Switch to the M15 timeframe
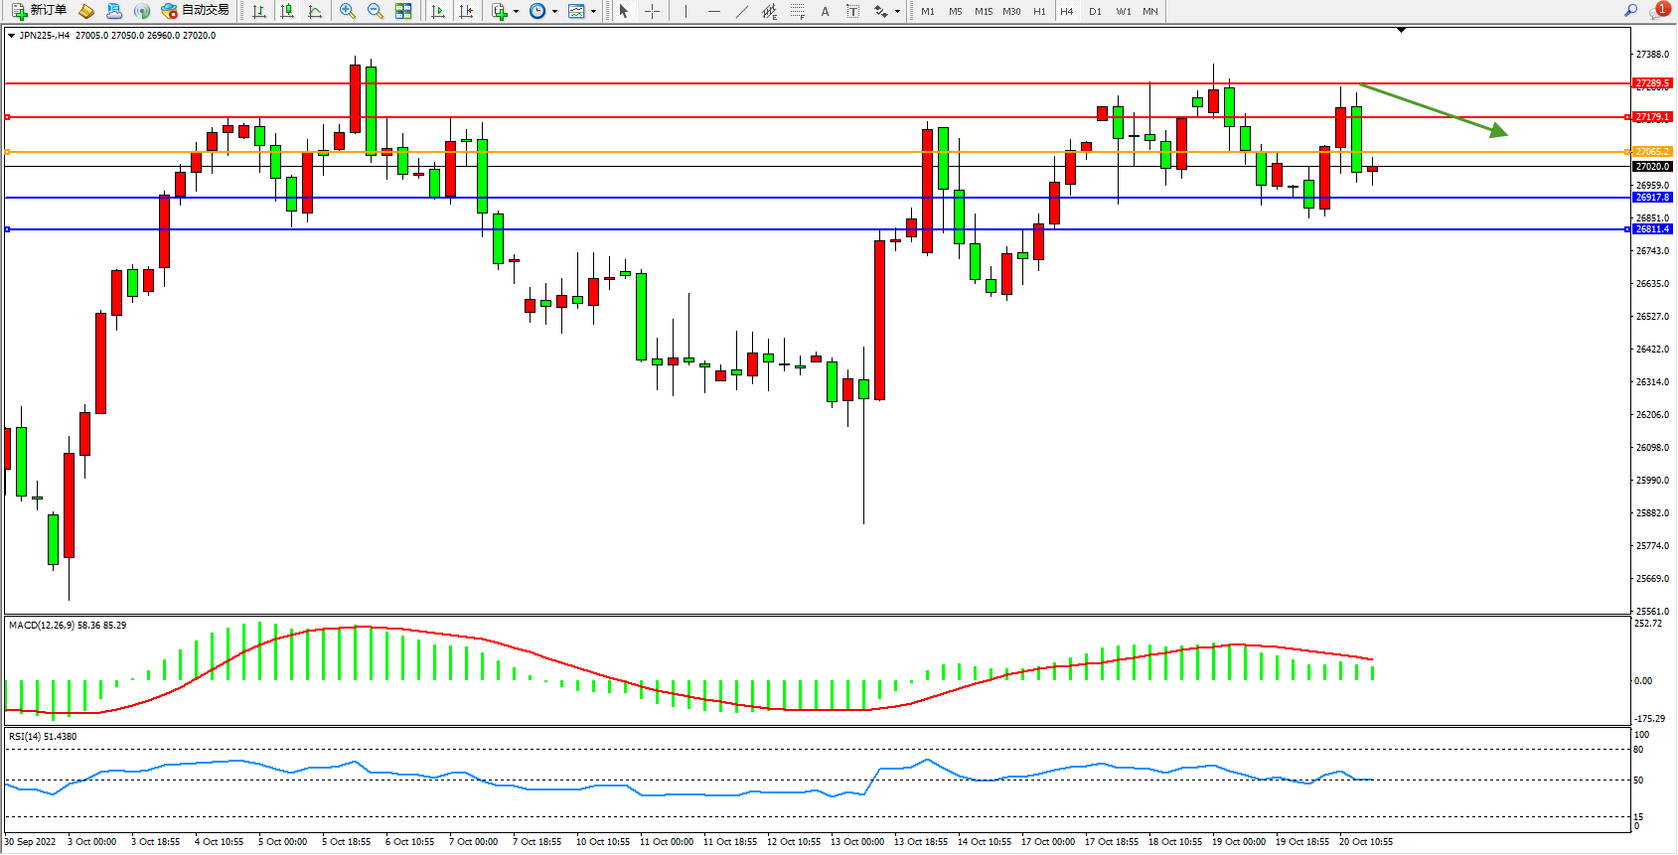Screen dimensions: 1678x855 [x=983, y=11]
